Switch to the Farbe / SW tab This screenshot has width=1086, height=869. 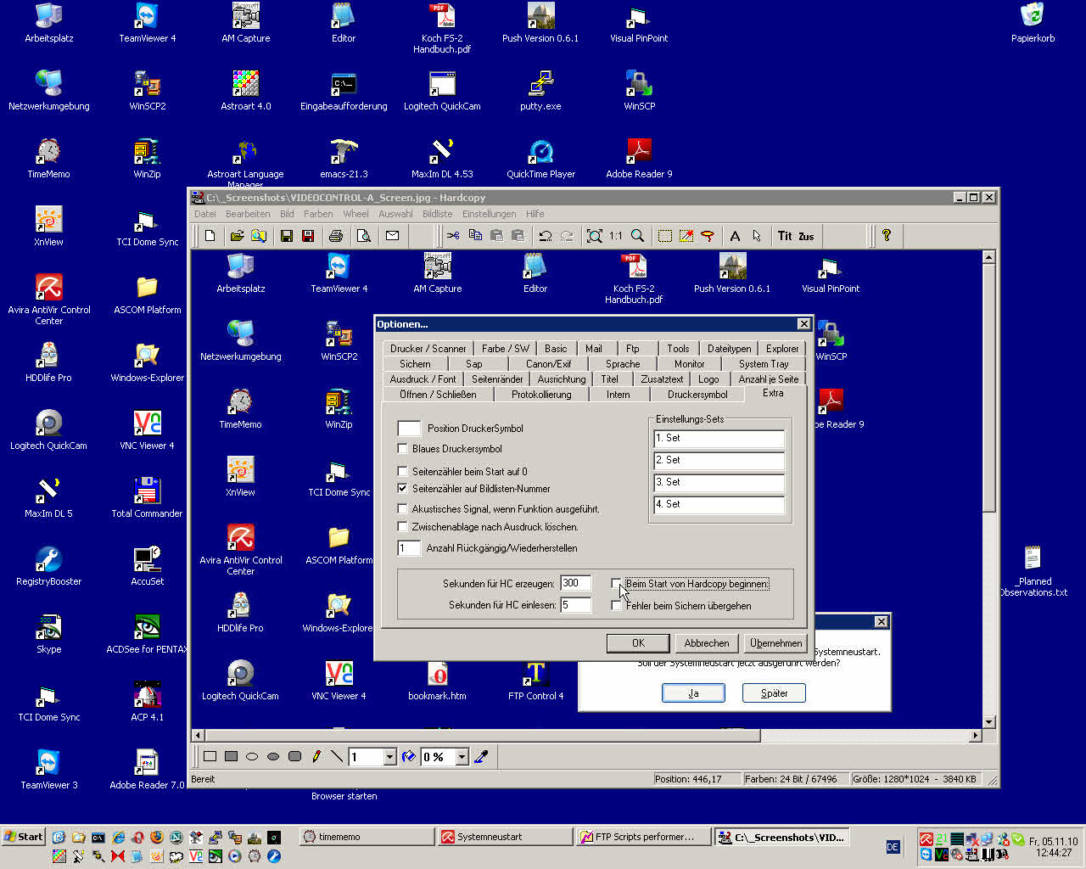pyautogui.click(x=506, y=349)
